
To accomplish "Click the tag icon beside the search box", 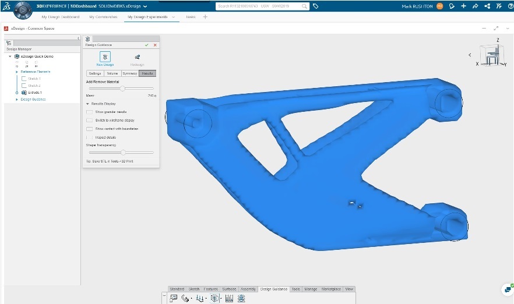I will click(316, 6).
